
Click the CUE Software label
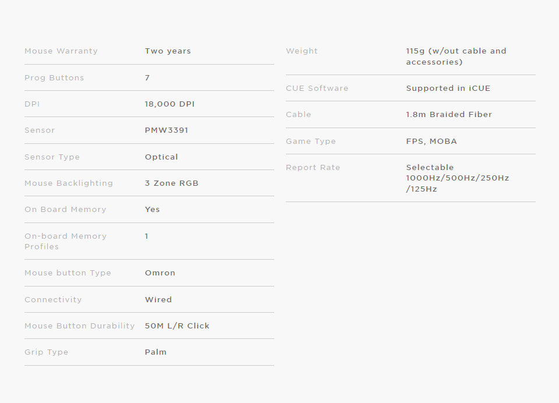(x=317, y=88)
